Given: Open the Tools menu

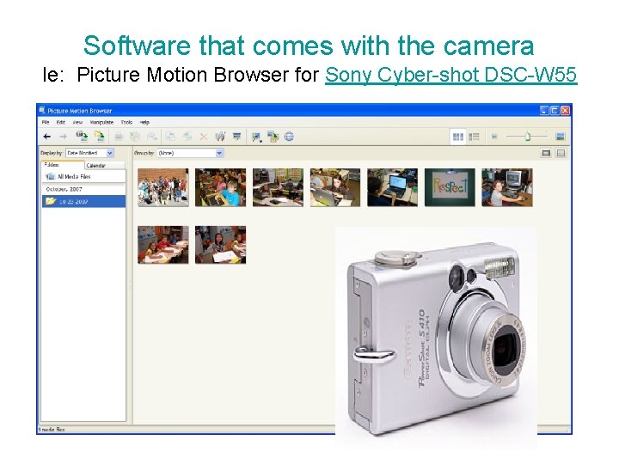Looking at the screenshot, I should pyautogui.click(x=126, y=122).
